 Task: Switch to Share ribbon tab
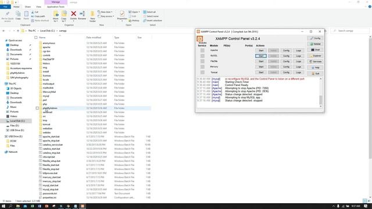[x=28, y=7]
